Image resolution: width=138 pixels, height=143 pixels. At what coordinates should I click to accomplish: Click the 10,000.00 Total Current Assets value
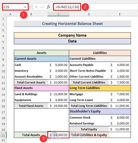58,82
